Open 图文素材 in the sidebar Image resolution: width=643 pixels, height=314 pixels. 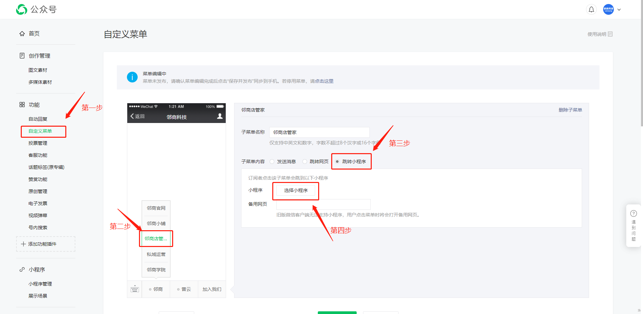coord(38,70)
